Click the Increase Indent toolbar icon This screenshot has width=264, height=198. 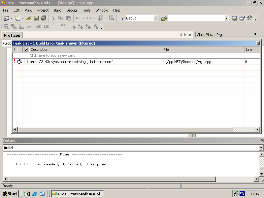coord(46,27)
